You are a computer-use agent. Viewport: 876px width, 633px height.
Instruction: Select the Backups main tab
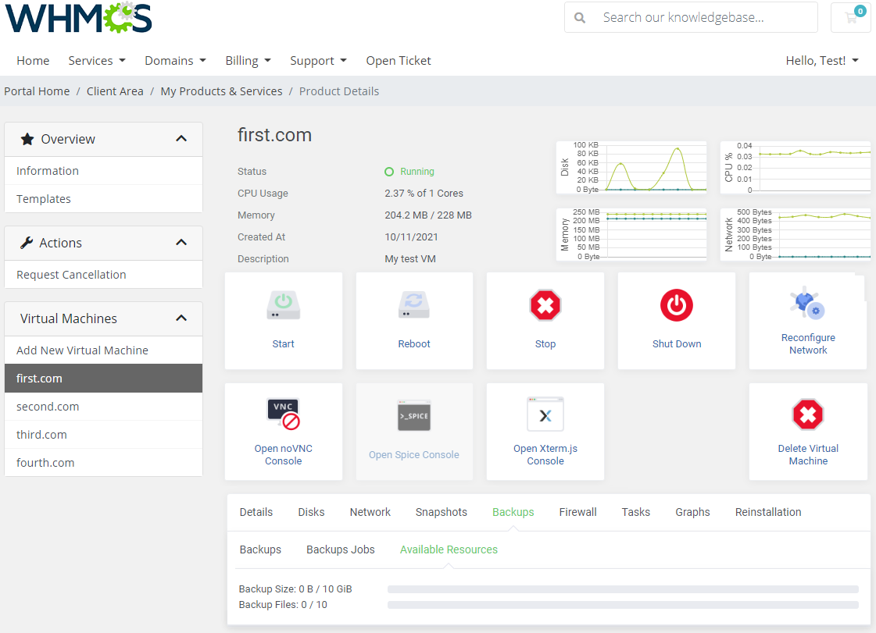pos(513,512)
